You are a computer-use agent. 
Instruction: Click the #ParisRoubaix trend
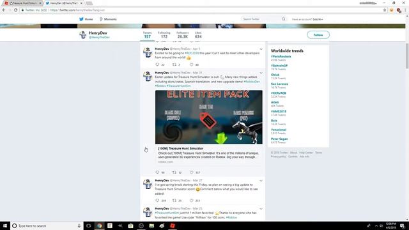click(x=281, y=56)
